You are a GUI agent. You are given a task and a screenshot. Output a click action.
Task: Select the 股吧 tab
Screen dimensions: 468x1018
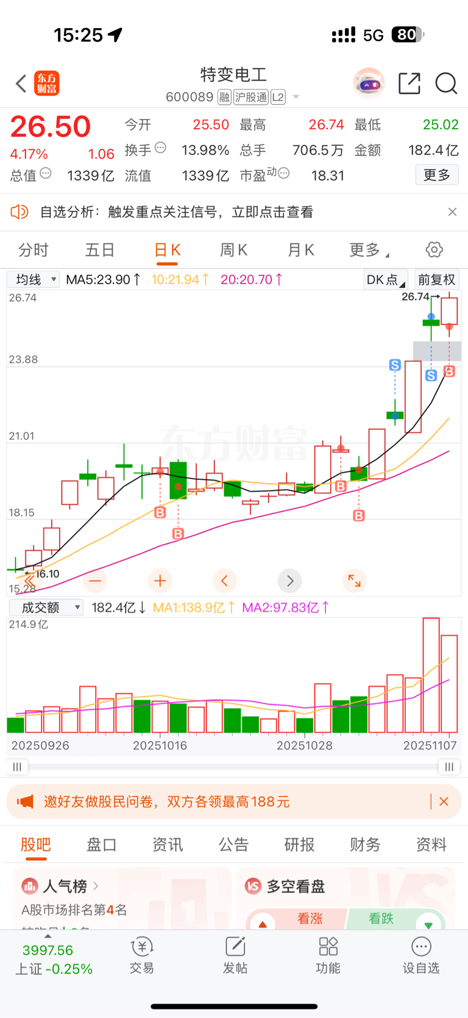(x=36, y=845)
